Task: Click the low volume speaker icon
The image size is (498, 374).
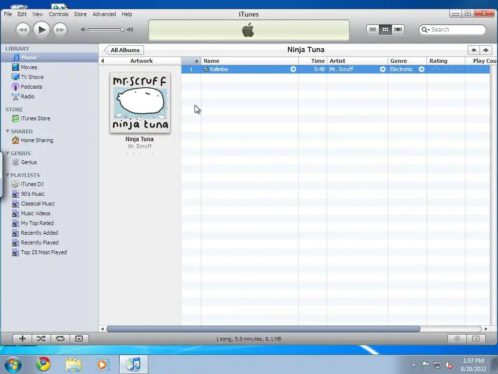Action: point(83,30)
